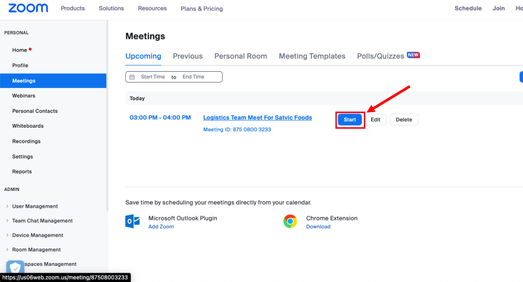The height and width of the screenshot is (282, 523).
Task: Switch to the Polls/Quizzes tab
Action: [381, 56]
